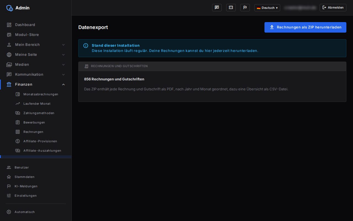Click the info icon in the status banner
This screenshot has height=221, width=353.
(x=86, y=46)
